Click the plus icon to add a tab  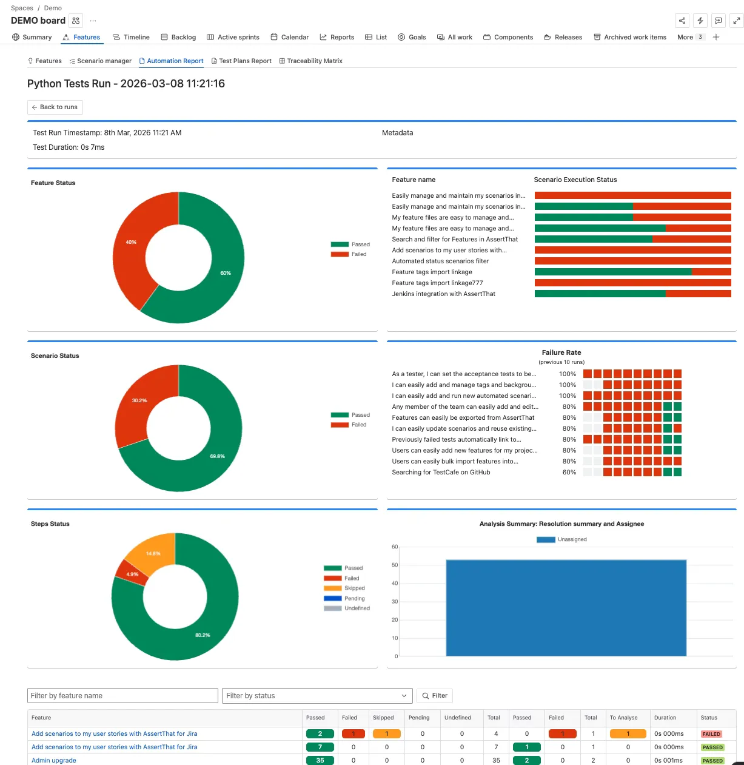pyautogui.click(x=716, y=37)
